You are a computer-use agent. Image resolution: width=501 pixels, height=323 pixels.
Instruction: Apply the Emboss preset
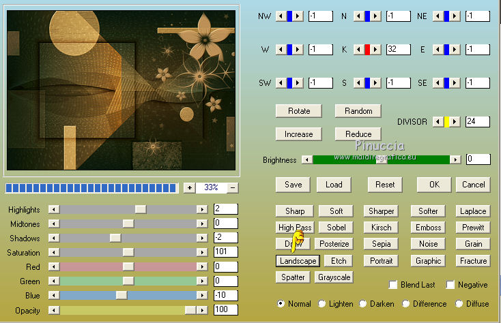tap(428, 228)
